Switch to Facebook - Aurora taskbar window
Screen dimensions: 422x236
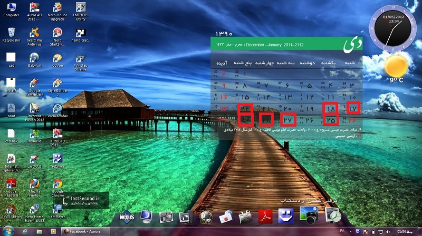[84, 231]
